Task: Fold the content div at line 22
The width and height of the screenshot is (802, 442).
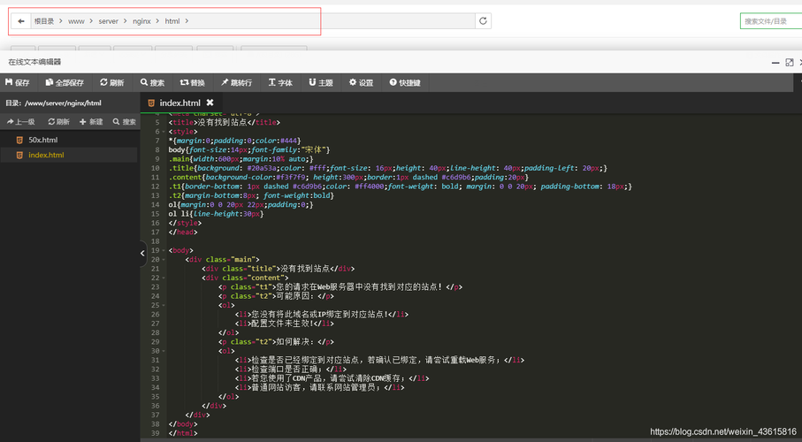Action: point(164,278)
